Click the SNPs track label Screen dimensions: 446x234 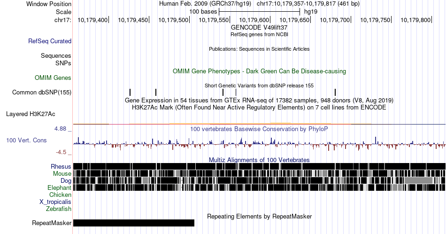click(x=63, y=63)
